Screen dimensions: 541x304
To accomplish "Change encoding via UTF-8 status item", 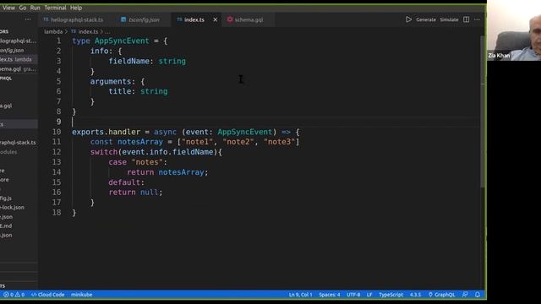I will coord(353,295).
